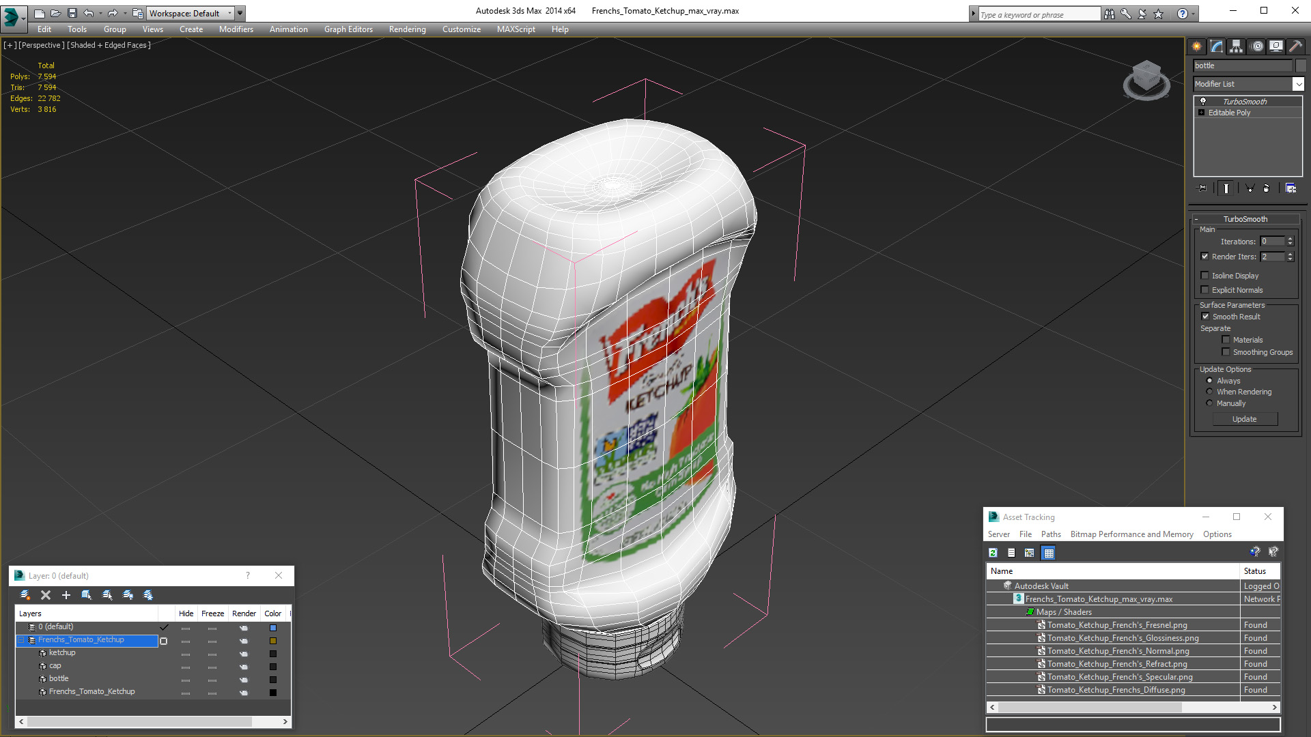Click Delete Layer X icon
Screen dimensions: 1311x737
(x=46, y=595)
